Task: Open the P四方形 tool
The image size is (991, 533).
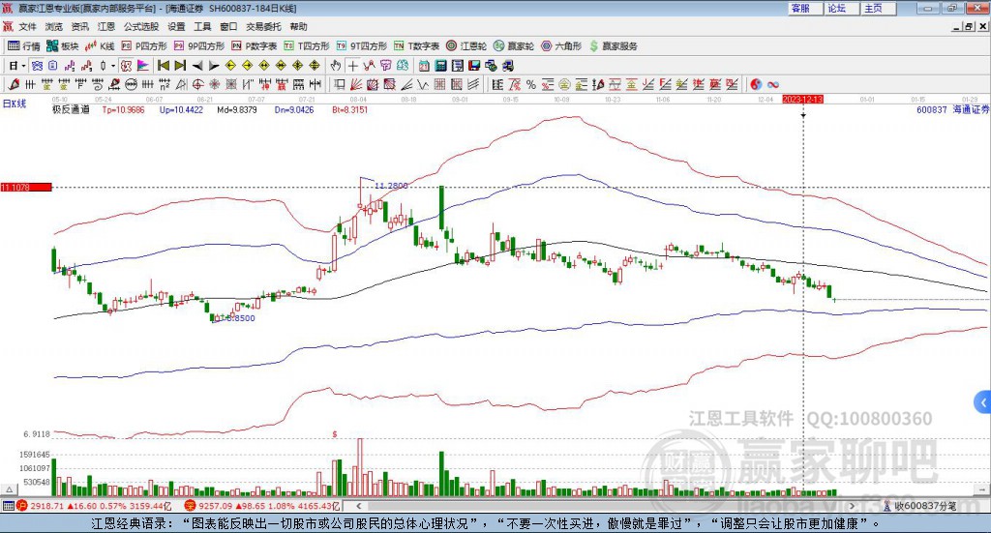Action: click(144, 46)
